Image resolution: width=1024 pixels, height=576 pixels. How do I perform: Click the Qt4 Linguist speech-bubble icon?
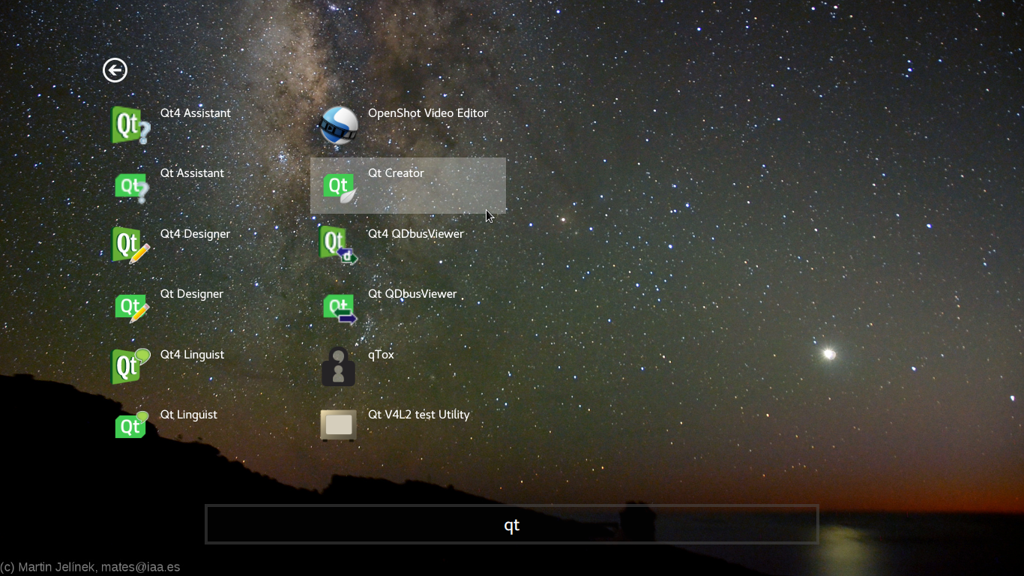(x=131, y=367)
